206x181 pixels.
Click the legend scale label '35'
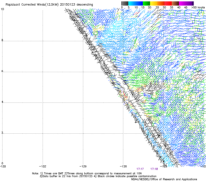171,8
